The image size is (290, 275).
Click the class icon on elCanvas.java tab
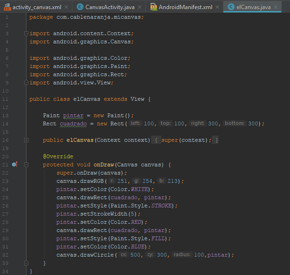(231, 7)
